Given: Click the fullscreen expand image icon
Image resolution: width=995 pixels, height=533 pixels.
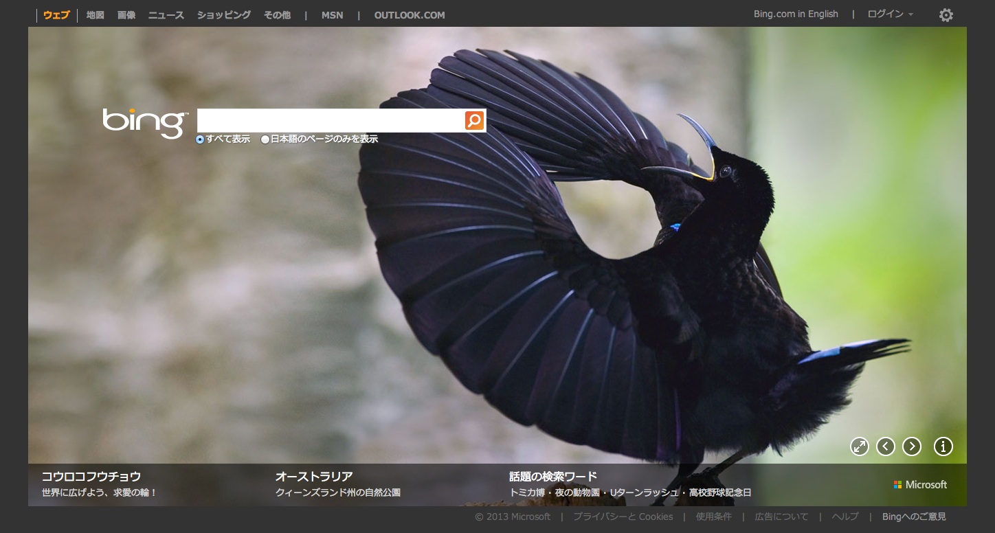Looking at the screenshot, I should click(860, 446).
